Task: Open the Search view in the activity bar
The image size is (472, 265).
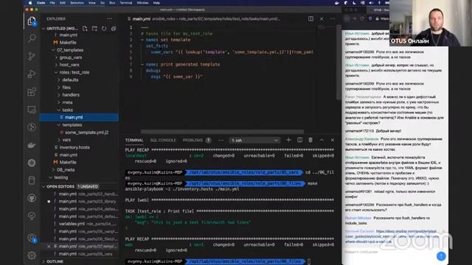Action: (32, 38)
